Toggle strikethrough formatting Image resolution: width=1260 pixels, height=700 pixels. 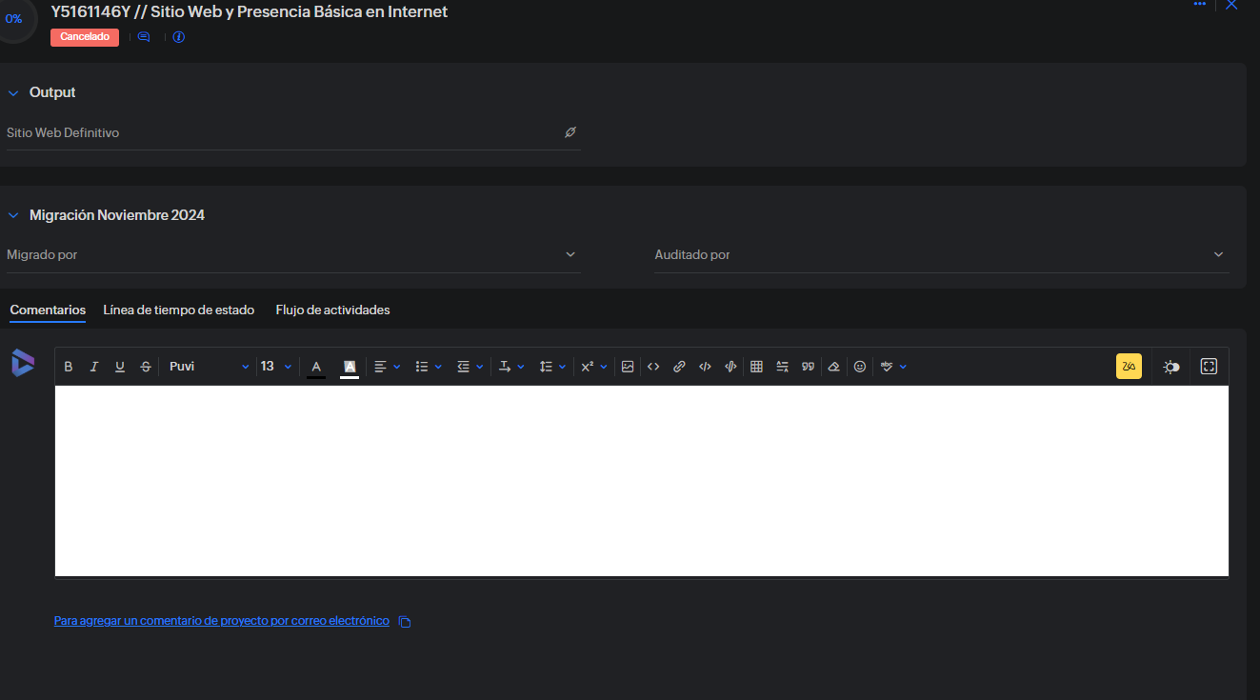pos(146,367)
